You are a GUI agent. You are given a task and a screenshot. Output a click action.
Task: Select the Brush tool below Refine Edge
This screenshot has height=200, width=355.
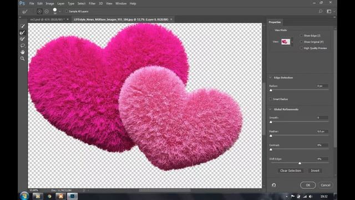pos(22,39)
